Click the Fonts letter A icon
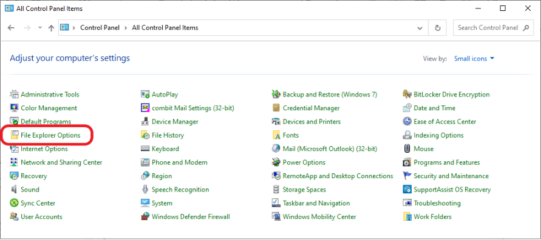The width and height of the screenshot is (541, 240). coord(276,135)
